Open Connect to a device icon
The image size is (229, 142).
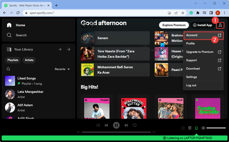[x=196, y=128]
